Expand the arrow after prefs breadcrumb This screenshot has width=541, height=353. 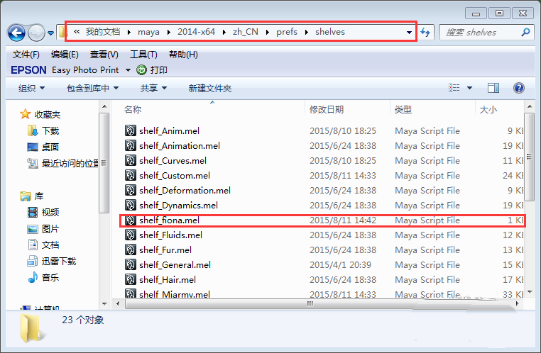tap(307, 32)
